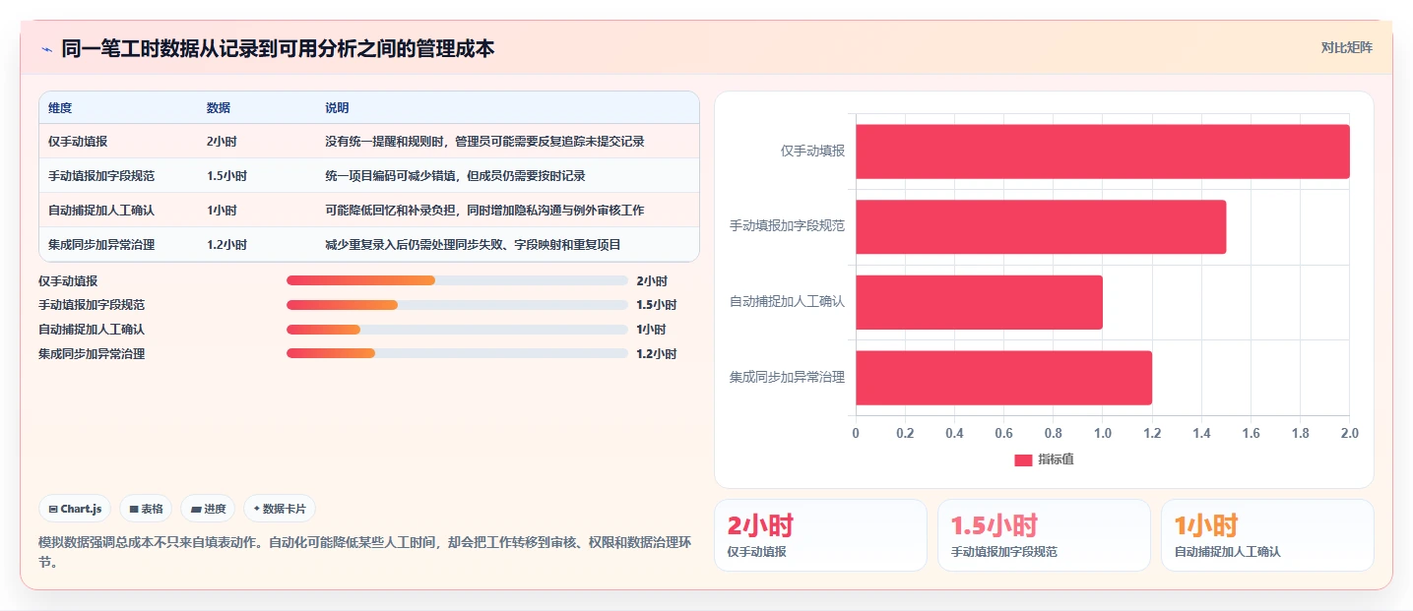Viewport: 1413px width, 611px height.
Task: Open the 1小时 自动捕捉加人工确认 data card
Action: tap(1267, 535)
